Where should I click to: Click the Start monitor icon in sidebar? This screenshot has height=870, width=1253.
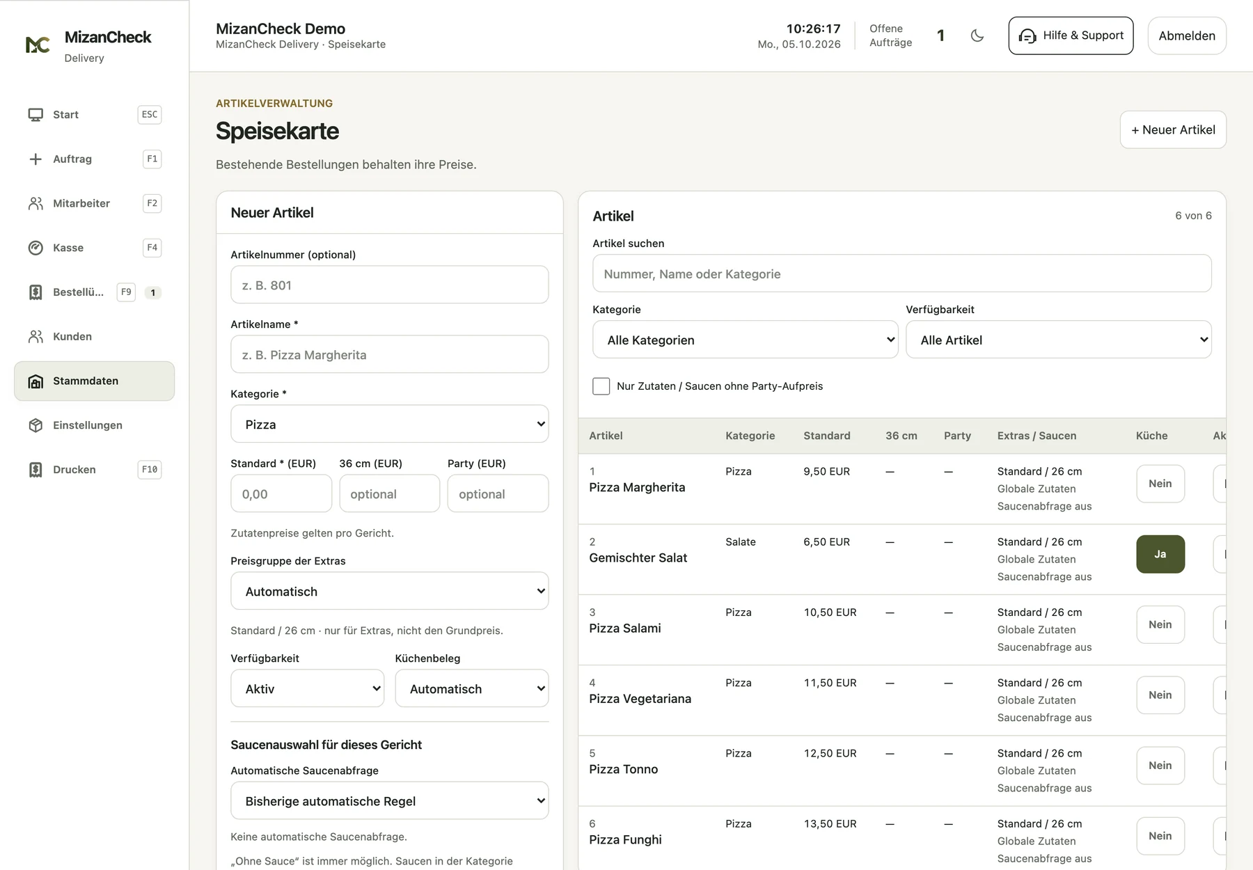(36, 115)
